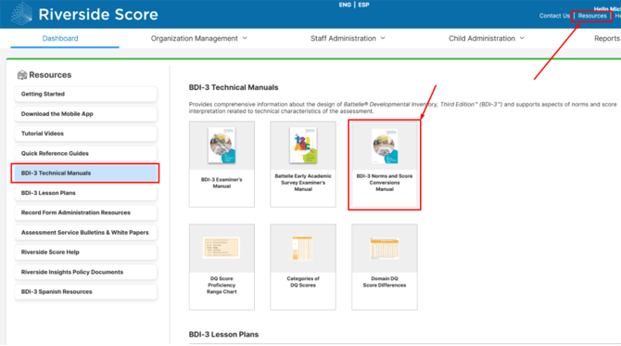Click the BDI-3 Technical Manuals section heading
621x346 pixels.
tap(234, 87)
